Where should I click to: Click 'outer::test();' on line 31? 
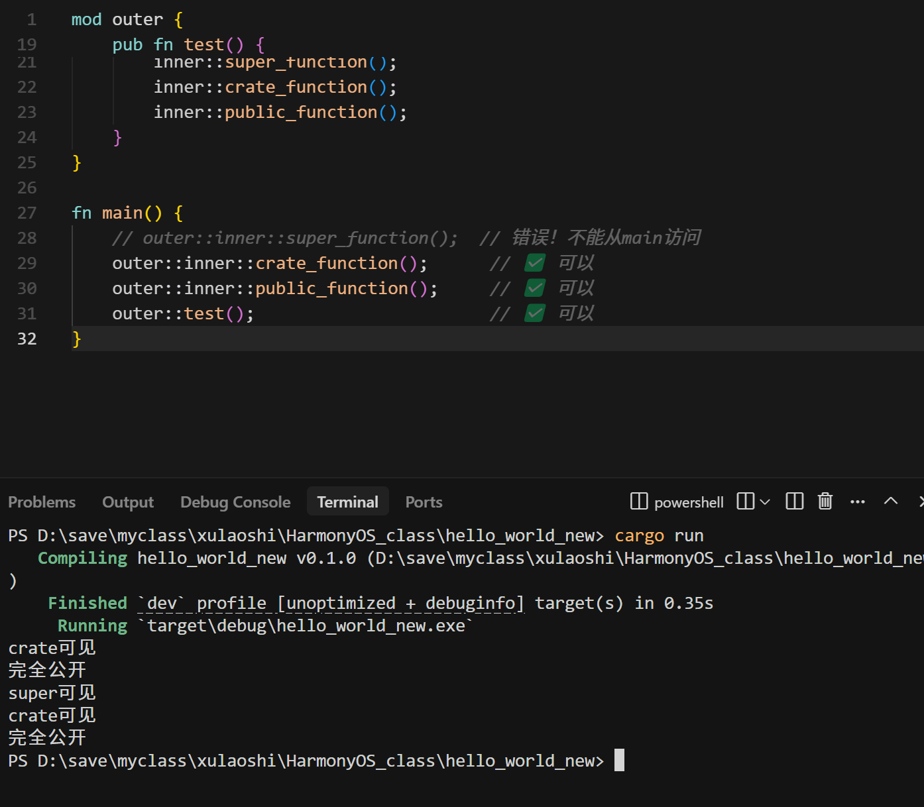coord(183,313)
